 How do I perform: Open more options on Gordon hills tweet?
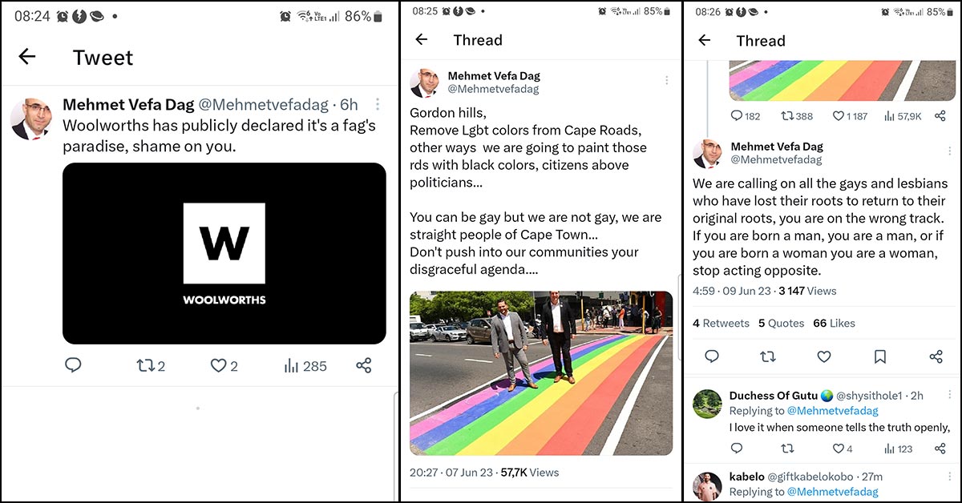[x=666, y=80]
